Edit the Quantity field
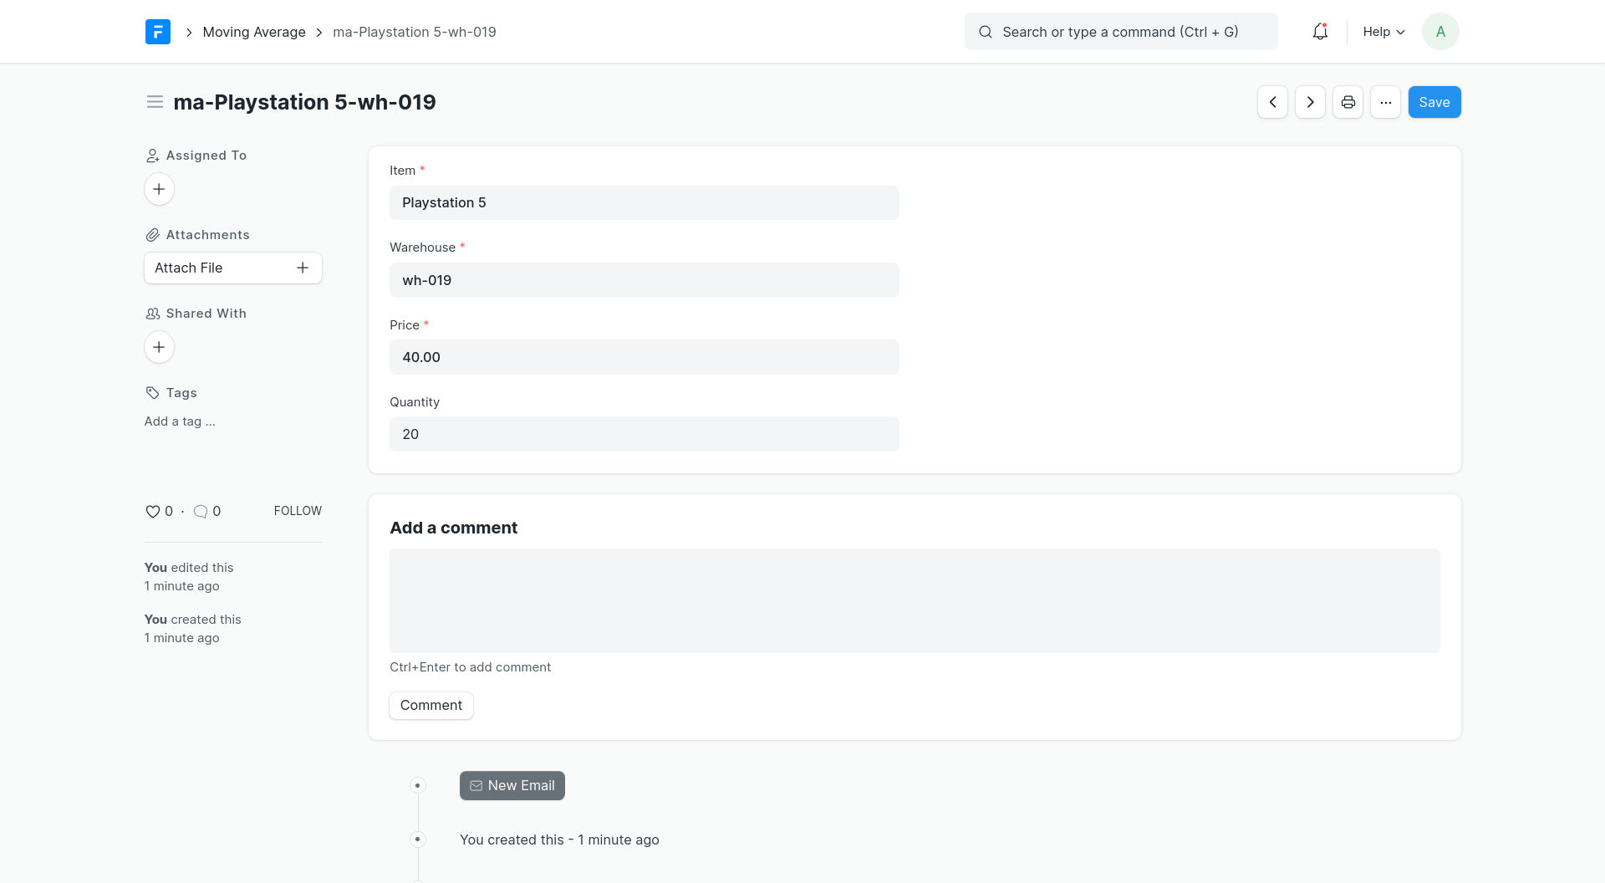Viewport: 1605px width, 883px height. point(645,434)
